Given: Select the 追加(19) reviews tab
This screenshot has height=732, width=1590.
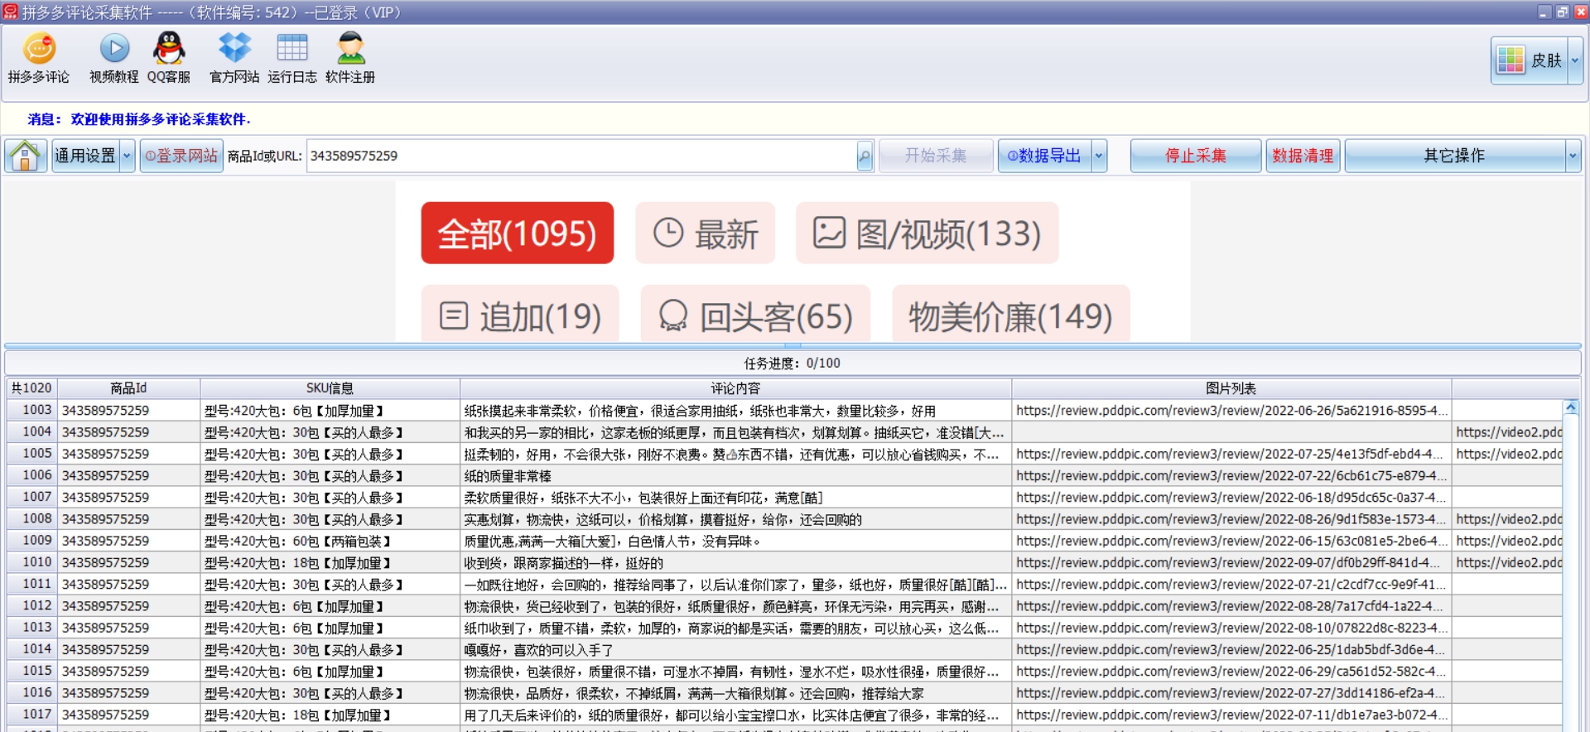Looking at the screenshot, I should (520, 315).
